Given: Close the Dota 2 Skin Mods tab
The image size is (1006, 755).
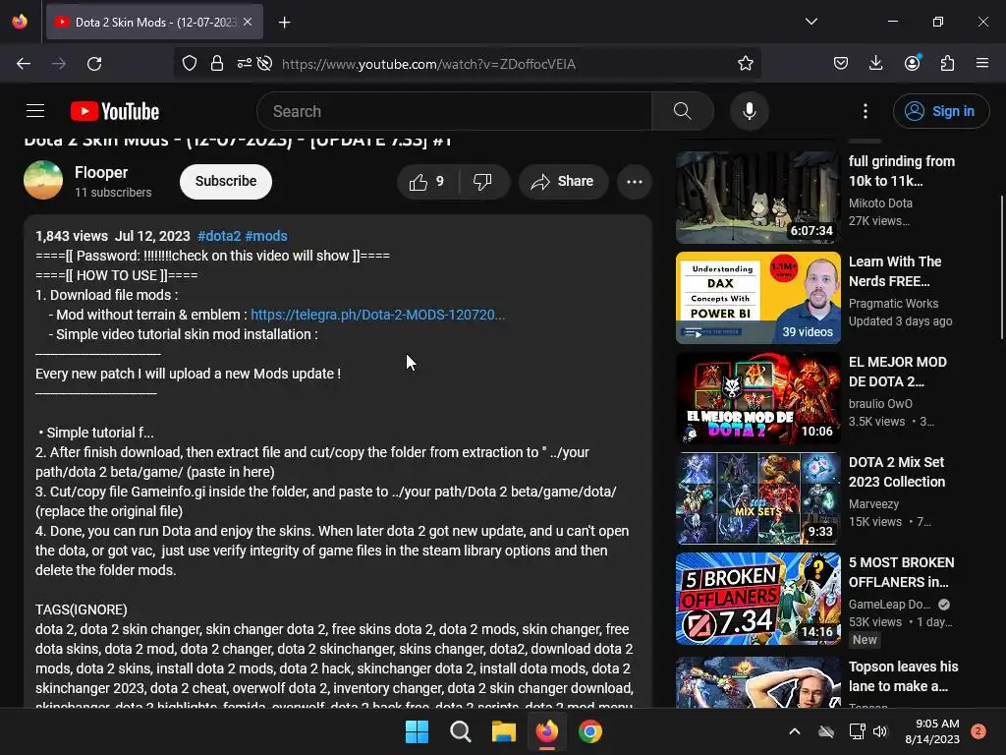Looking at the screenshot, I should coord(248,22).
